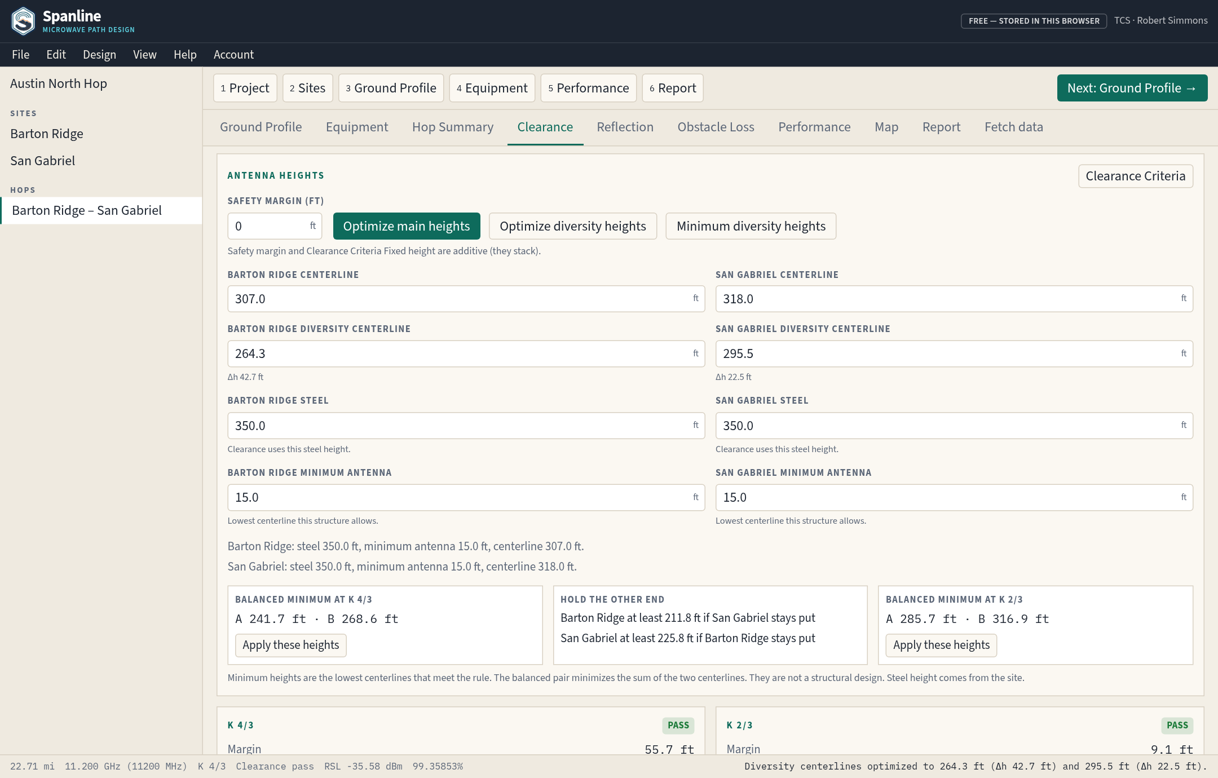1218x778 pixels.
Task: Click Optimize main heights
Action: 407,226
